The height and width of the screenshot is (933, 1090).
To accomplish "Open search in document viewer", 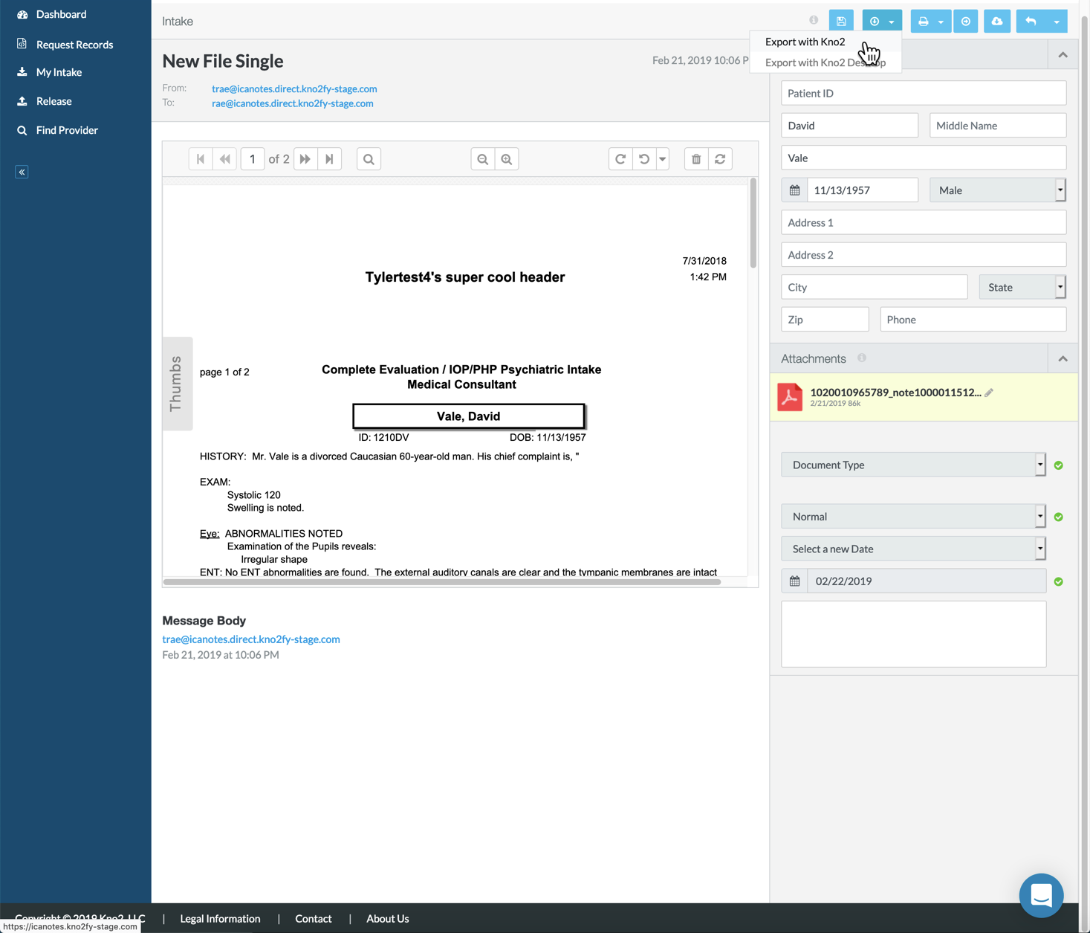I will pyautogui.click(x=369, y=159).
